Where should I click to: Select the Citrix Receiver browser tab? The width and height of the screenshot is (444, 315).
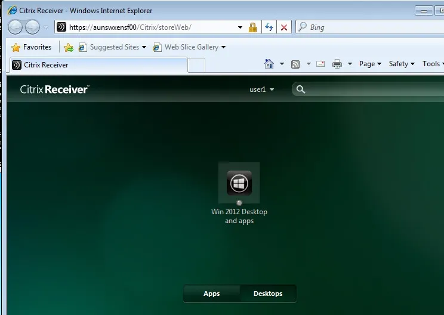(98, 65)
